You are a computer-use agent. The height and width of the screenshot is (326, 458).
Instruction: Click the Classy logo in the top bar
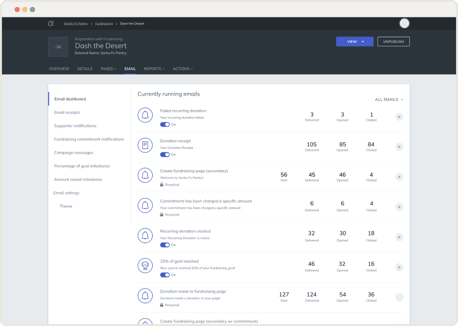(x=51, y=23)
